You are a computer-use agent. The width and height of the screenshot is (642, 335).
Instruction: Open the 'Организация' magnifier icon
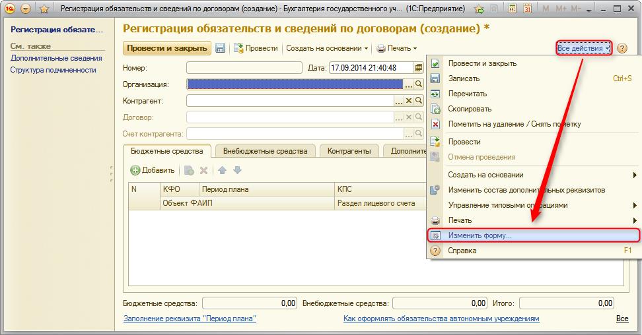[419, 84]
